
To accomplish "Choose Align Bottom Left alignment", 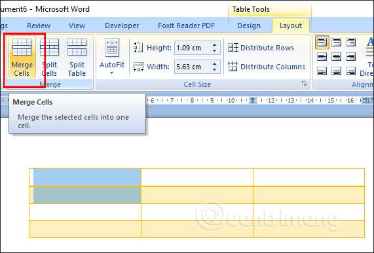I will click(322, 71).
